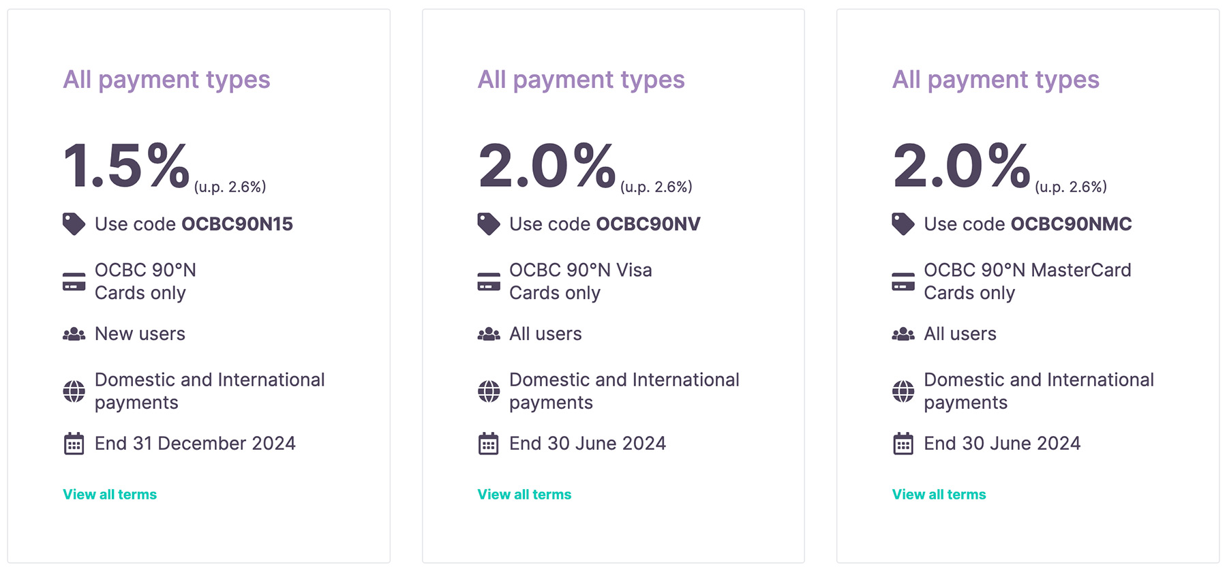Click the All payment types heading for MasterCard
Image resolution: width=1227 pixels, height=571 pixels.
[x=995, y=80]
